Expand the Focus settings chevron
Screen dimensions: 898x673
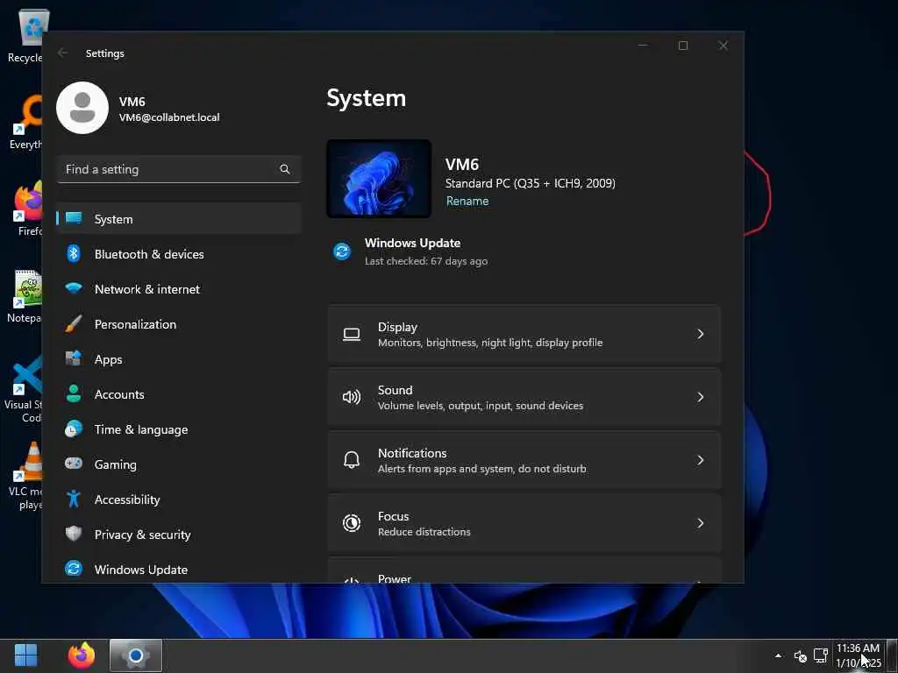pos(701,523)
